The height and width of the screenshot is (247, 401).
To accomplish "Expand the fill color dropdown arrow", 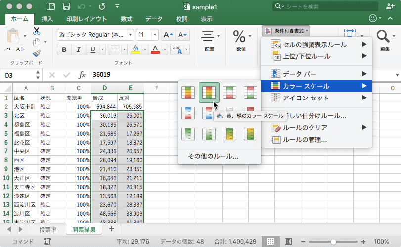I will tap(145, 49).
